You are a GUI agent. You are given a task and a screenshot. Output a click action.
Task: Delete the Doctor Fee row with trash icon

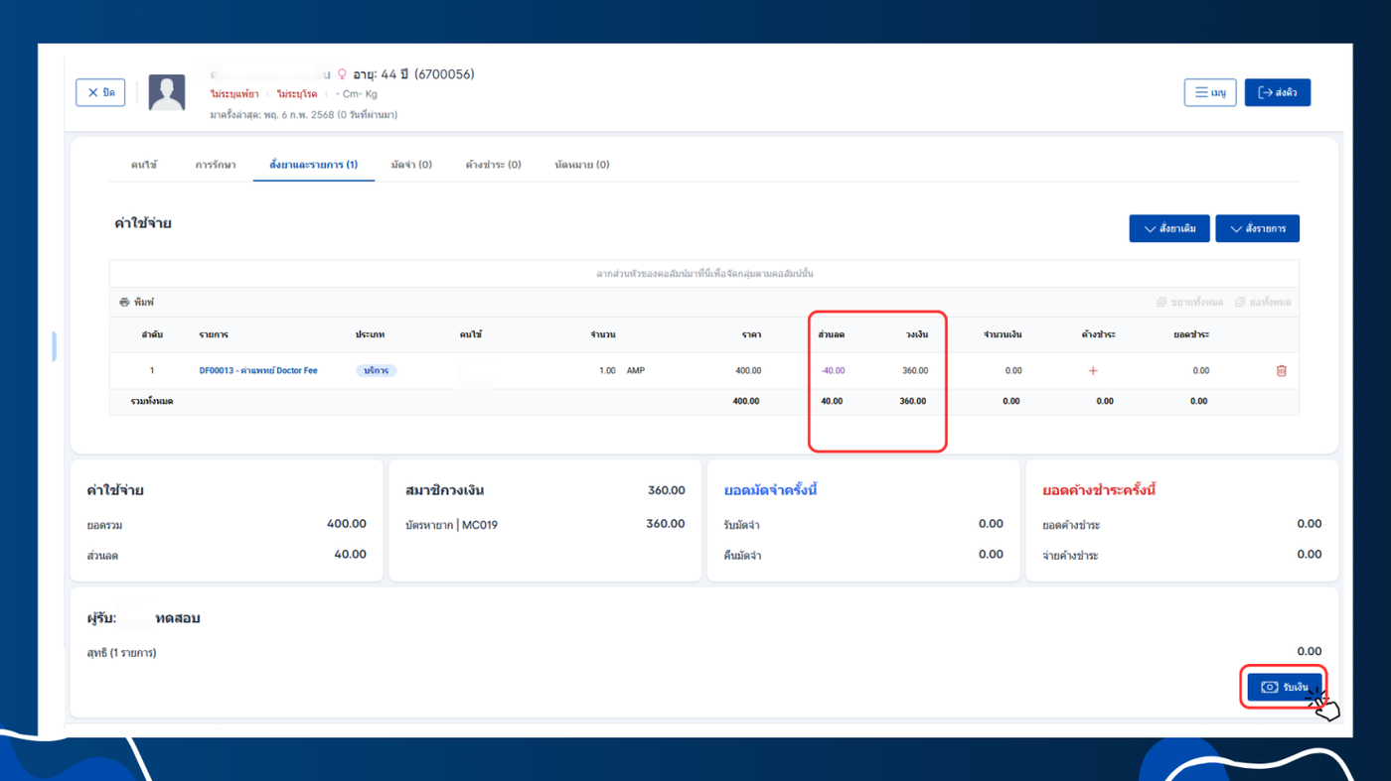point(1281,370)
